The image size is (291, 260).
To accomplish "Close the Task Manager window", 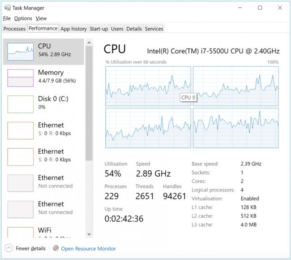I will pos(280,8).
